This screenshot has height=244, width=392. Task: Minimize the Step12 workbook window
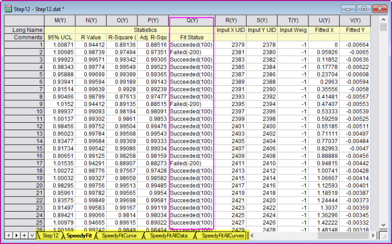click(349, 8)
